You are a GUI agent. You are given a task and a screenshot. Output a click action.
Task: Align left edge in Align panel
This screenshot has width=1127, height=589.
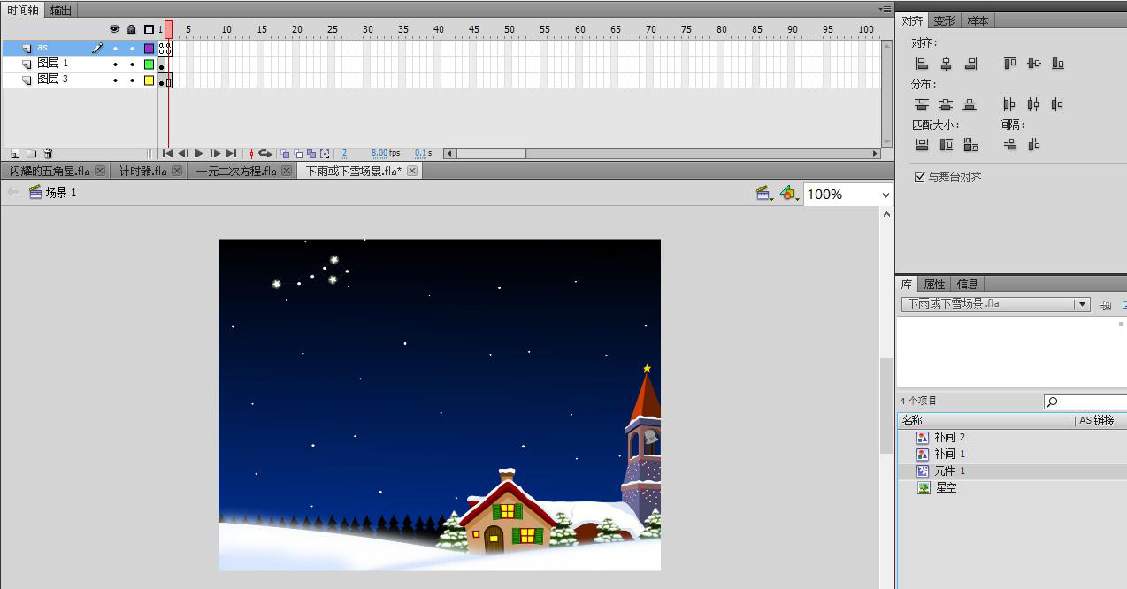click(x=922, y=64)
